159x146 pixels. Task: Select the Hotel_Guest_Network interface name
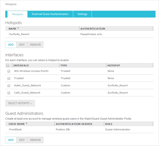(27, 85)
